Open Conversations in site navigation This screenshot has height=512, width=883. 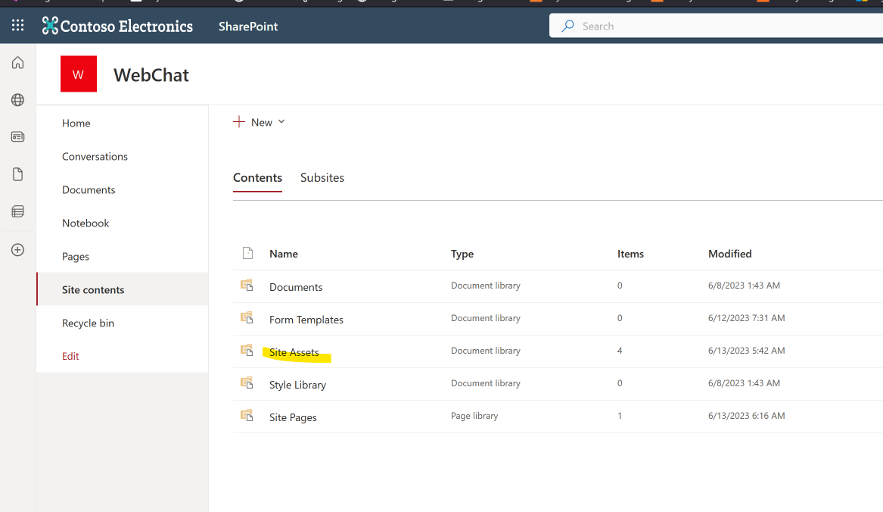coord(95,156)
